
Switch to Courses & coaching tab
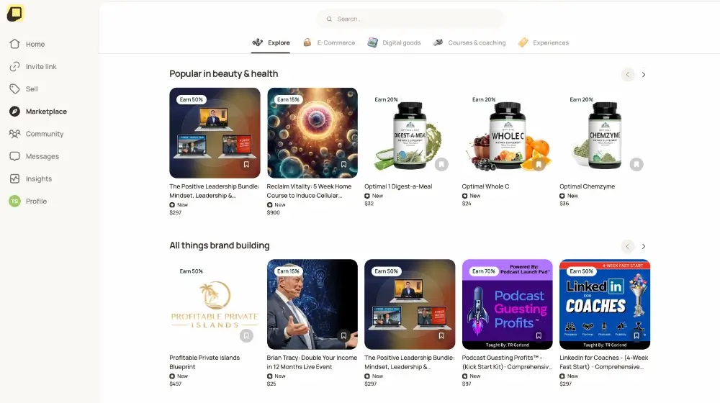pos(469,42)
